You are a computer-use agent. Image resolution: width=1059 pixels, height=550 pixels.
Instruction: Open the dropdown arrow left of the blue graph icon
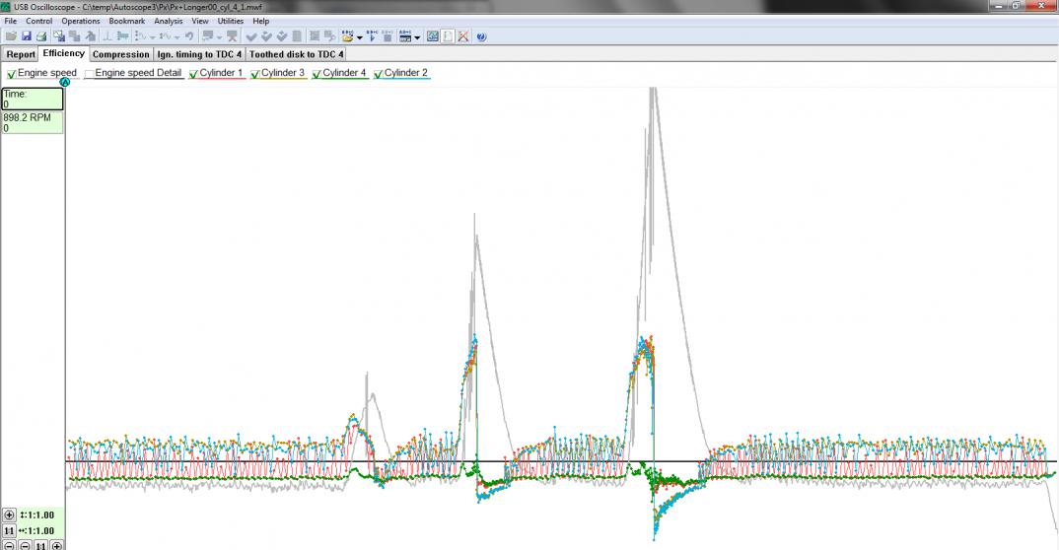[x=418, y=37]
